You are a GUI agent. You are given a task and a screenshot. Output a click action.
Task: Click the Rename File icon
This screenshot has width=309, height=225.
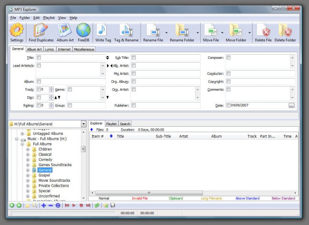(x=153, y=30)
